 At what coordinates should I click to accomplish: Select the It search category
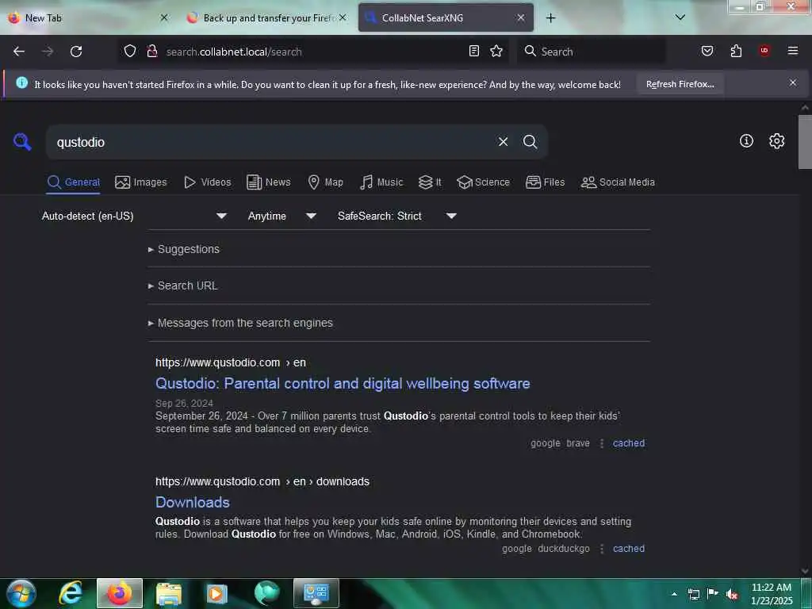430,182
